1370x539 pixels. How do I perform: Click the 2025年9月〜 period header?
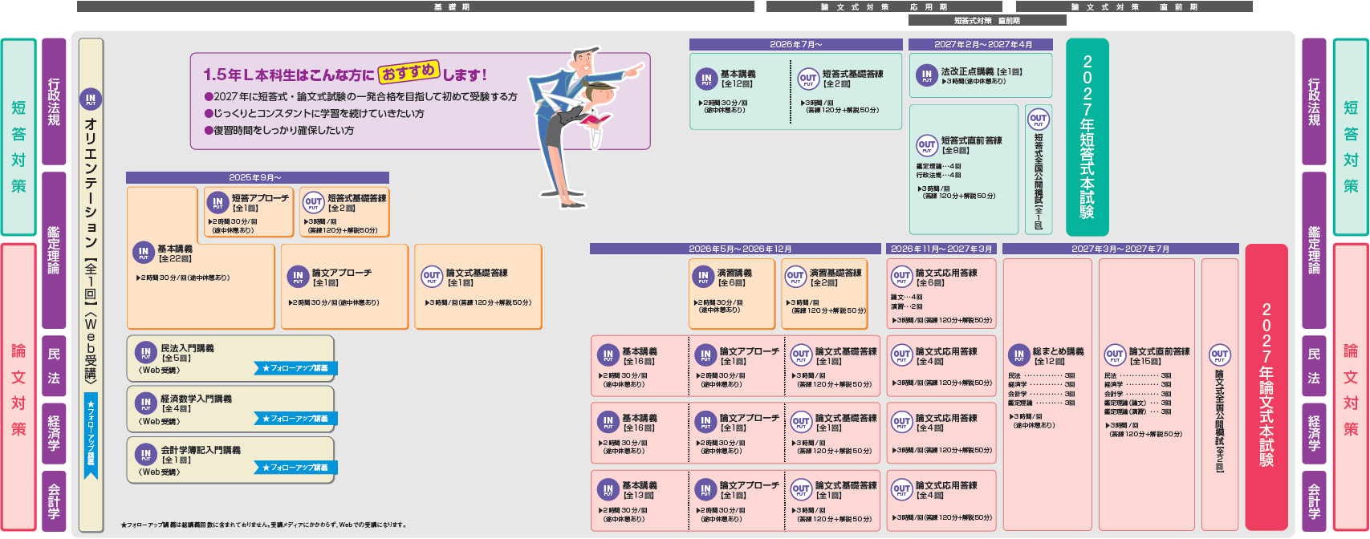(x=257, y=177)
